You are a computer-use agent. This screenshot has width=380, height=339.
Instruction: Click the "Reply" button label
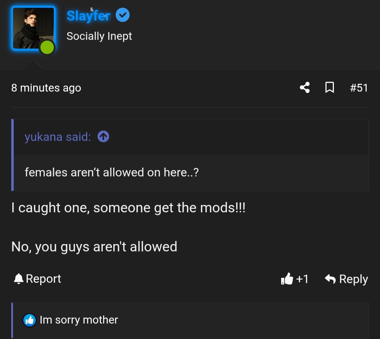pyautogui.click(x=353, y=279)
